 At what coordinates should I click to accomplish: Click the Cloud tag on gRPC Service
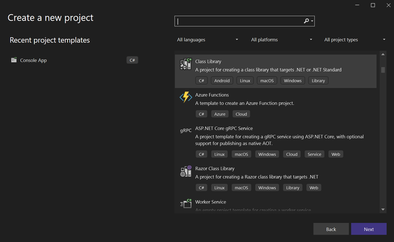click(291, 154)
